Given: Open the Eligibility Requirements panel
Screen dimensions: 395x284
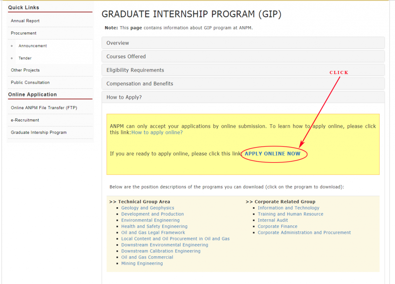Looking at the screenshot, I should click(135, 70).
